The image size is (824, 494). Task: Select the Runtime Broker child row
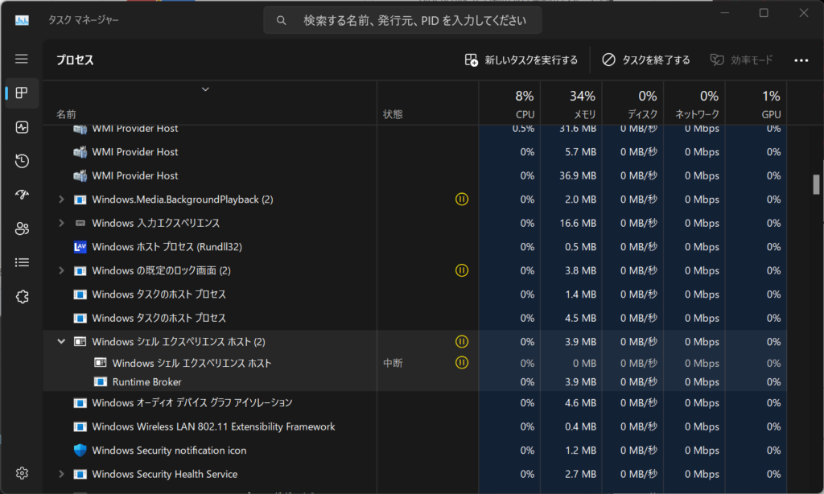click(x=414, y=382)
